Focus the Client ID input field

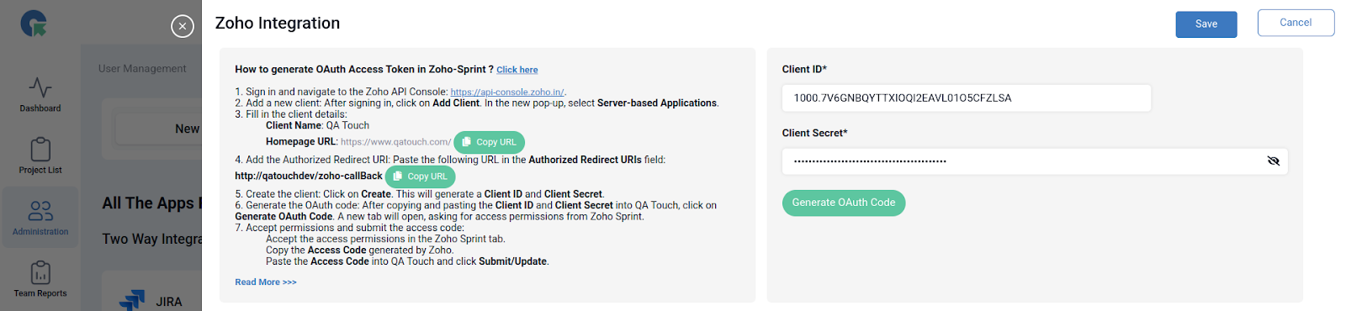tap(967, 98)
